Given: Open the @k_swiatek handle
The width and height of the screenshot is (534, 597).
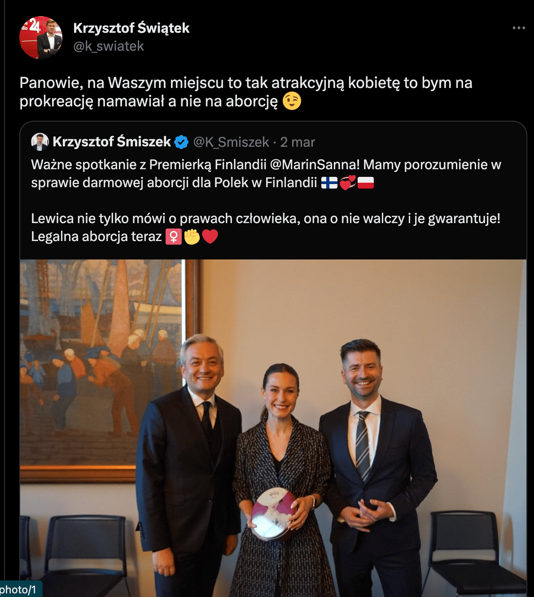Looking at the screenshot, I should pyautogui.click(x=109, y=46).
